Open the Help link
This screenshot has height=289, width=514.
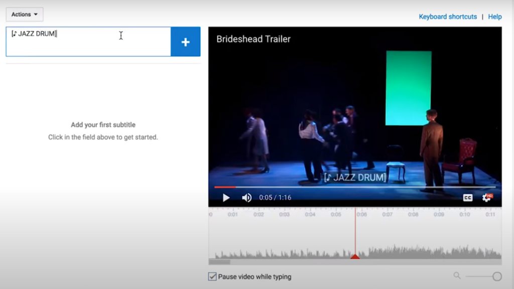(x=494, y=17)
